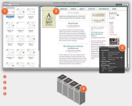Open the Code topic link
The image size is (132, 106).
pos(111,25)
